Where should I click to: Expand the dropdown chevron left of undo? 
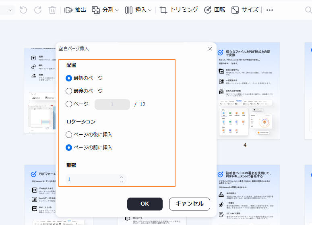(x=10, y=10)
